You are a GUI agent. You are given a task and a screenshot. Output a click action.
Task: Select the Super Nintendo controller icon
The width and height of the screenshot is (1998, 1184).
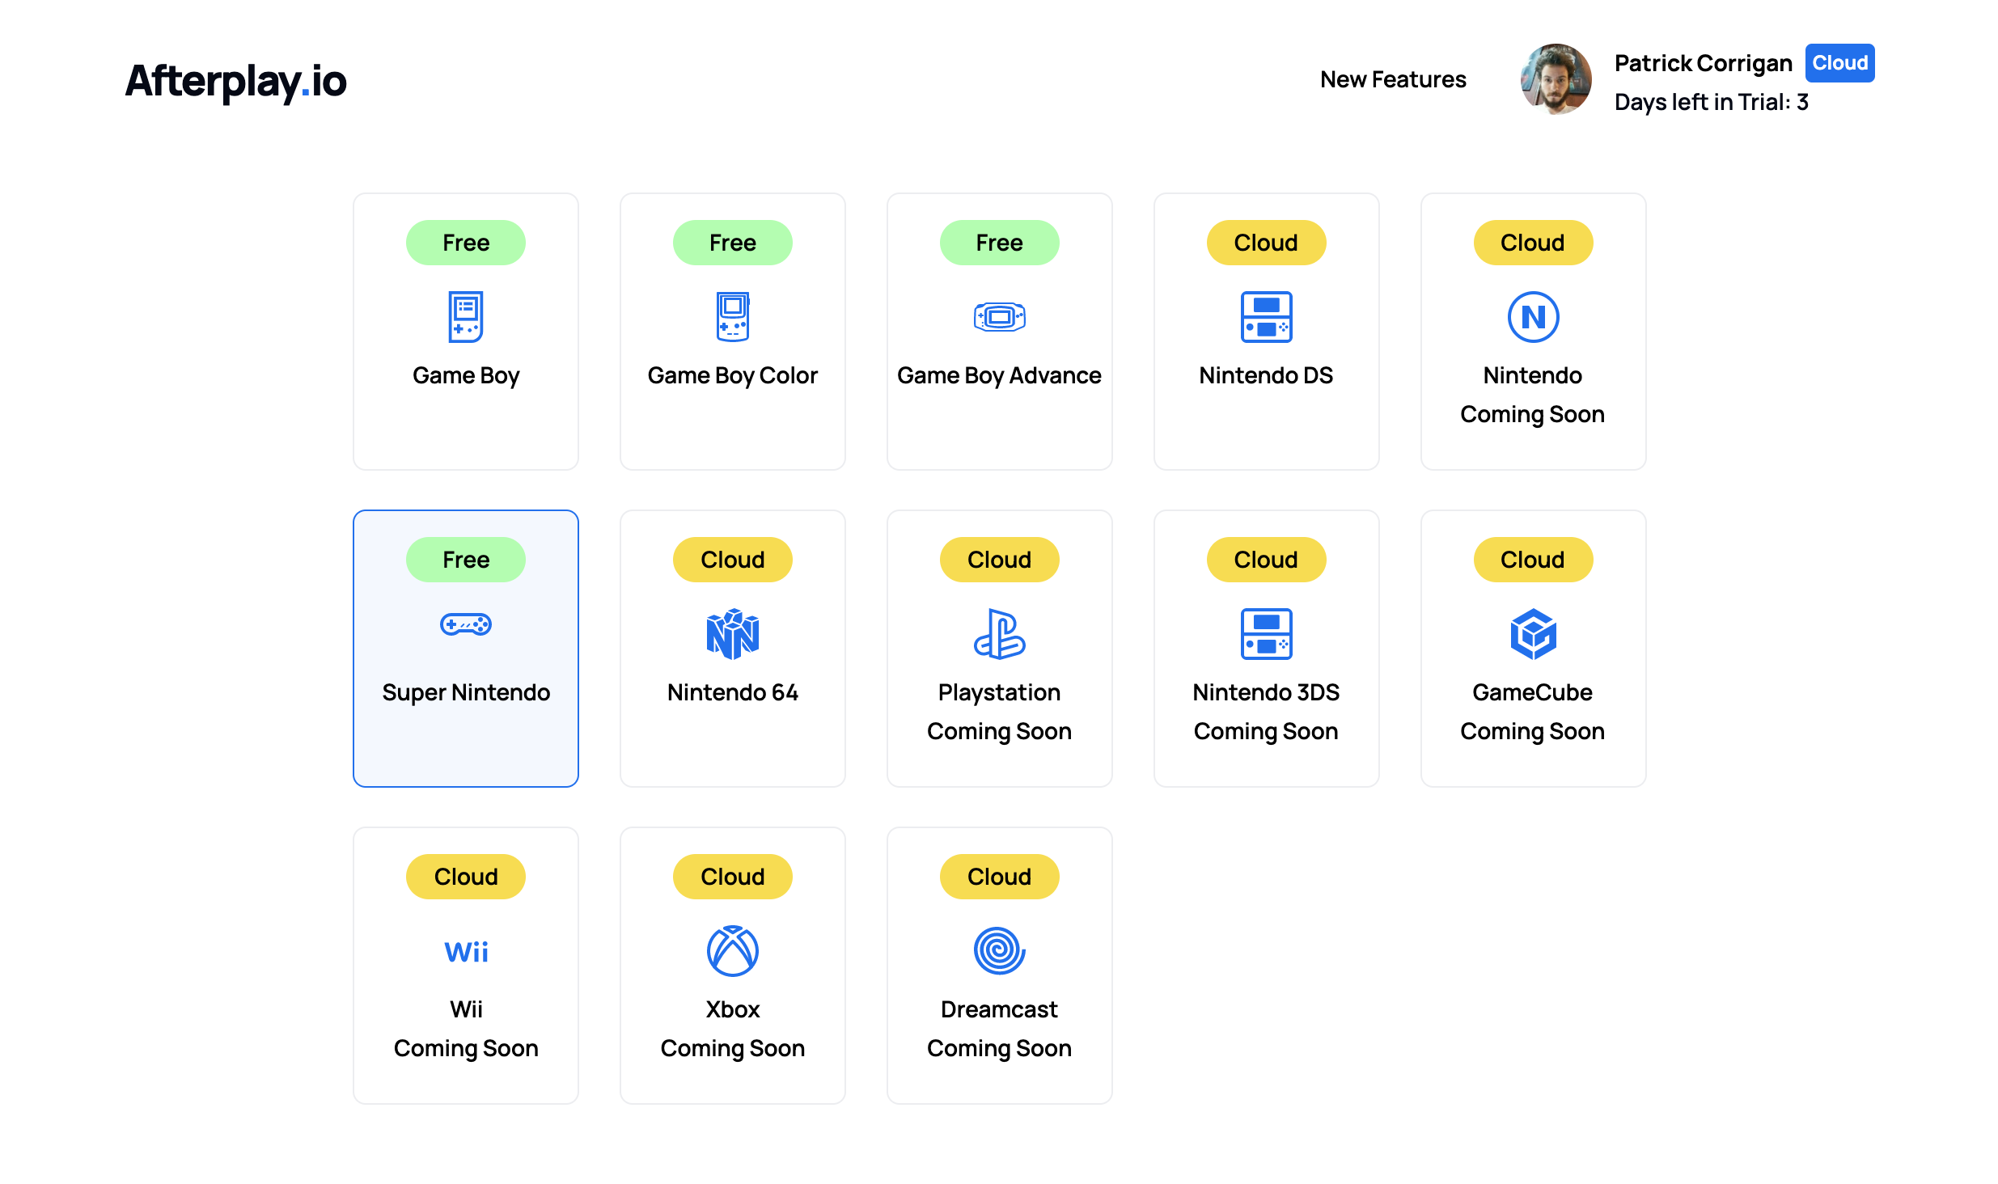click(466, 625)
